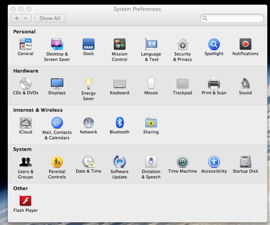
Task: Click the window's zoom button
Action: 29,9
